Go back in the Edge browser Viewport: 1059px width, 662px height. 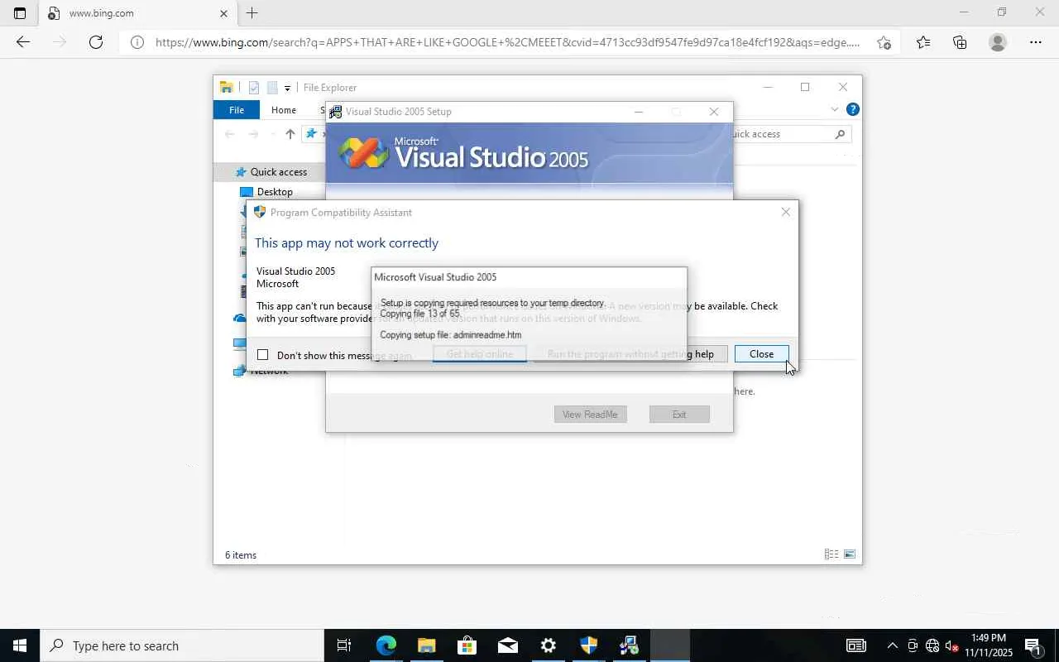23,42
